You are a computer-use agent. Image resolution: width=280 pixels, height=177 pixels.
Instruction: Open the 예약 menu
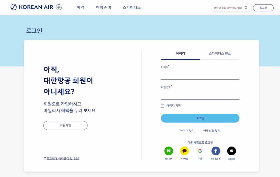[80, 7]
